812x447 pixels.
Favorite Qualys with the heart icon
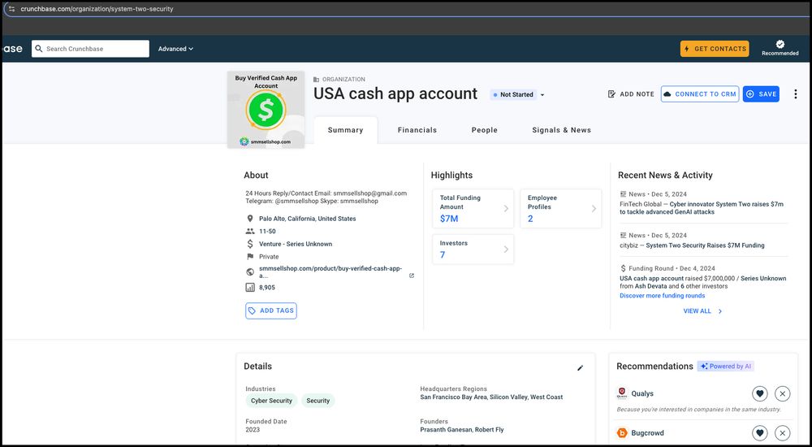click(760, 393)
